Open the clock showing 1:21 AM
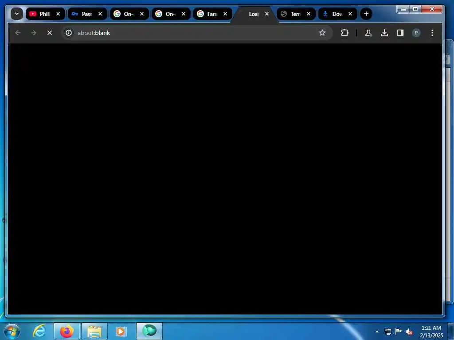The image size is (454, 340). click(431, 331)
